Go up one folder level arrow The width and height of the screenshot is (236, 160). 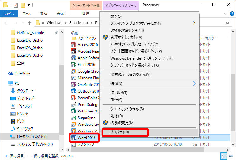pos(30,23)
